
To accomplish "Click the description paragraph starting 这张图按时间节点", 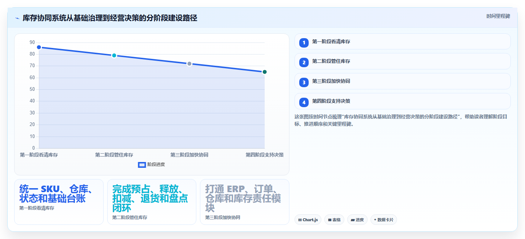I will [x=401, y=120].
